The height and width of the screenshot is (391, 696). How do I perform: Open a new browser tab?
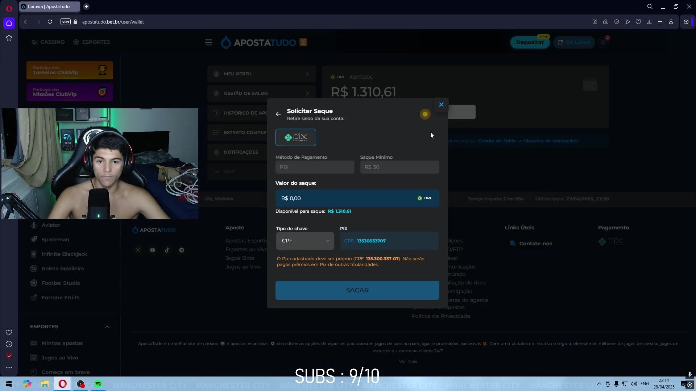[x=86, y=7]
